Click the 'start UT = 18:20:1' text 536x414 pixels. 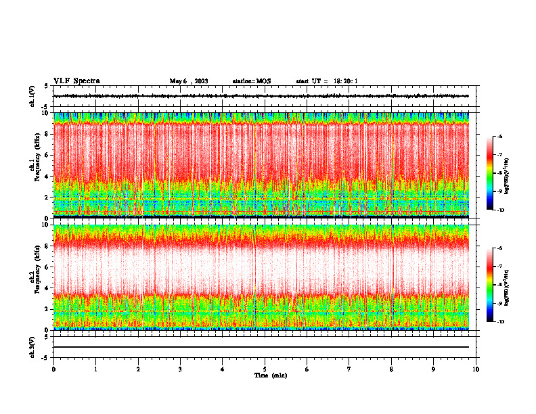(x=327, y=81)
